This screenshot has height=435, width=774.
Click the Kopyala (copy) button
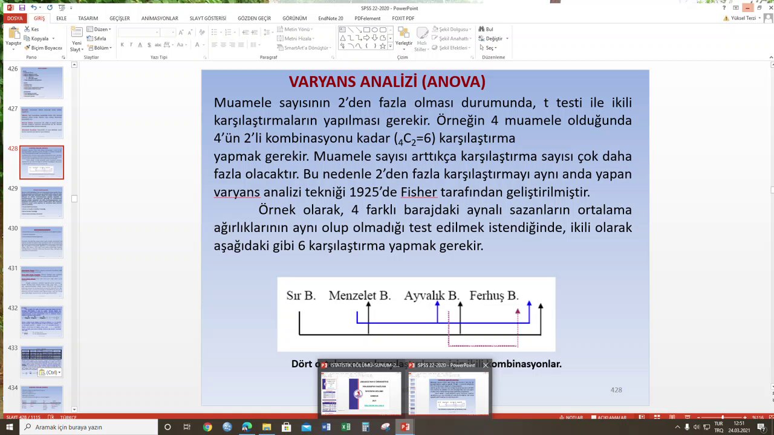point(36,38)
